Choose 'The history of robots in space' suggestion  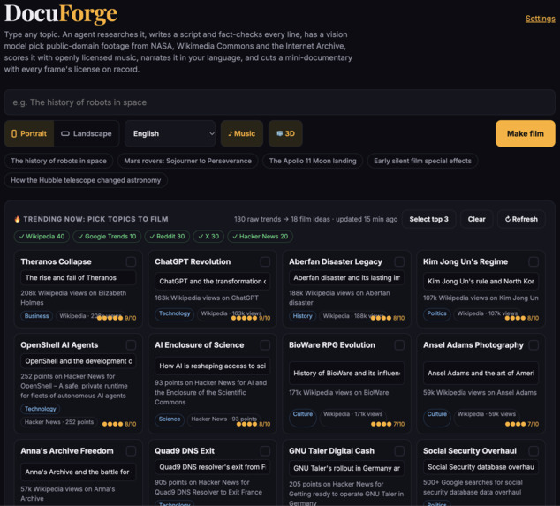click(x=58, y=161)
